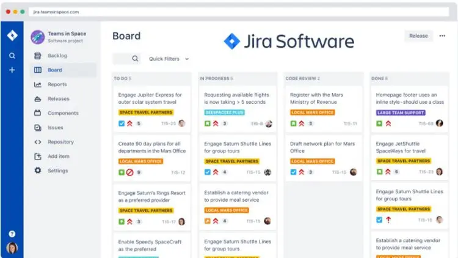Open the Components page
The width and height of the screenshot is (458, 258).
(63, 113)
